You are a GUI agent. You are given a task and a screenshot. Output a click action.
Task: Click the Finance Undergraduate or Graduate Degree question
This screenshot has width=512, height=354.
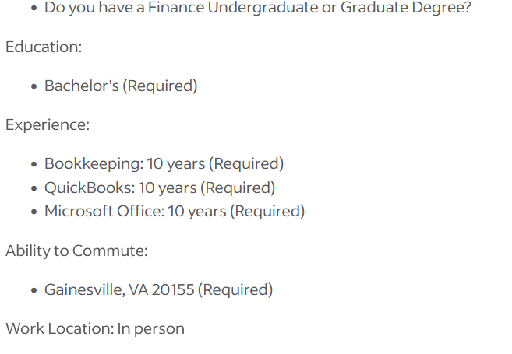pos(258,8)
